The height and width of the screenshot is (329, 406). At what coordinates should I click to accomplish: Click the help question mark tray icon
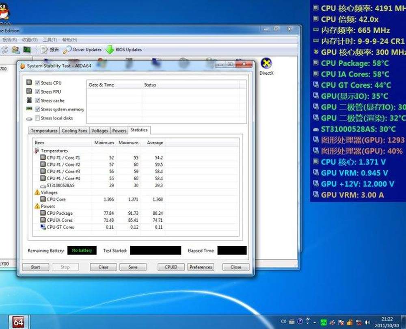click(x=300, y=322)
